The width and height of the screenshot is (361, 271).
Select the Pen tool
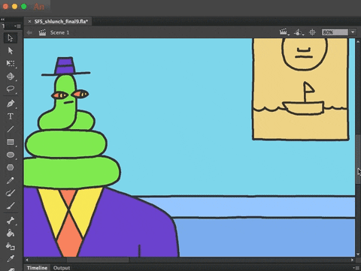coord(11,104)
